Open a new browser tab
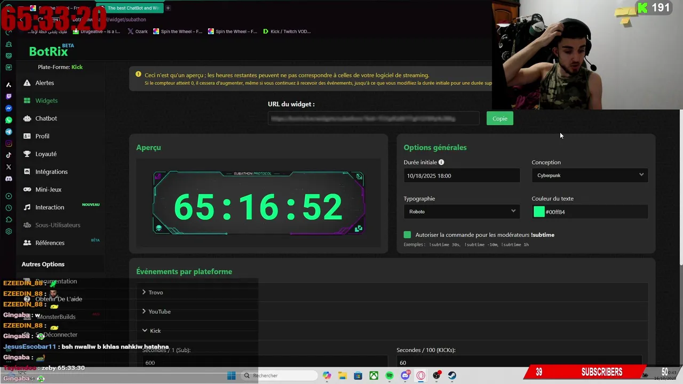This screenshot has width=683, height=384. 168,8
